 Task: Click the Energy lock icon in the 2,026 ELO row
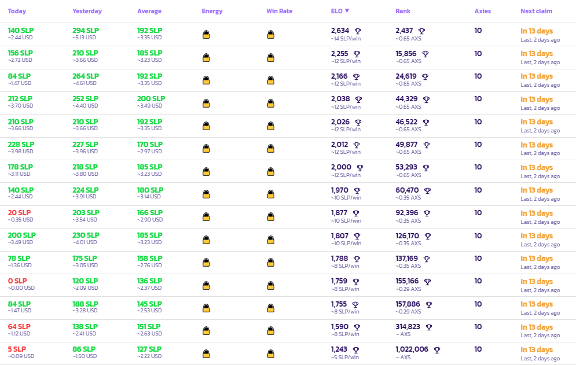point(206,126)
